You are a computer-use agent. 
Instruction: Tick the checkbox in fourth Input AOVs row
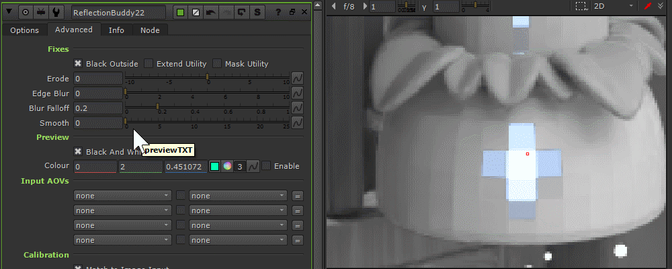click(181, 240)
